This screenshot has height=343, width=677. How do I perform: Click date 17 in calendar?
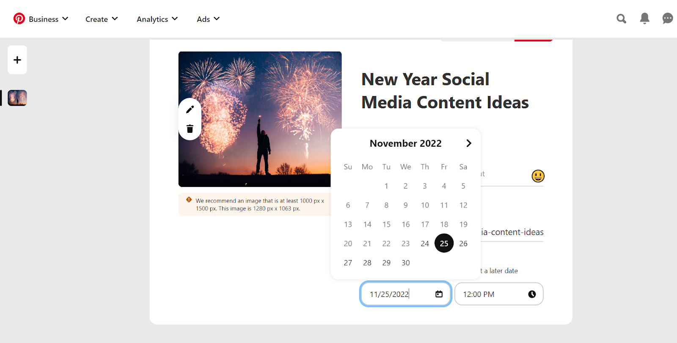tap(425, 224)
